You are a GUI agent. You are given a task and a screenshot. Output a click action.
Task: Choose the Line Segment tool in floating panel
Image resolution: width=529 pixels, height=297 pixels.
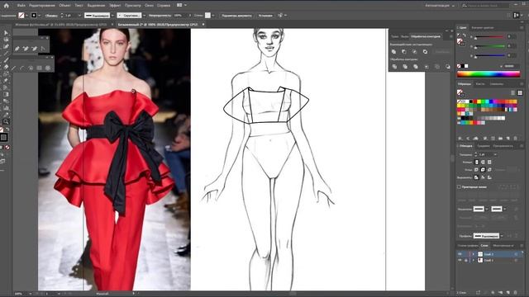point(13,68)
